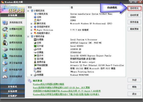Click the 键盘 keyboard icon
The height and width of the screenshot is (102, 143).
(x=35, y=69)
